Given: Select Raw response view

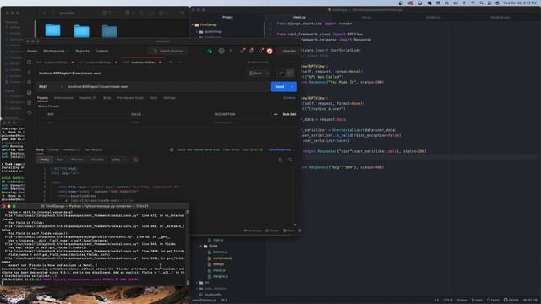Looking at the screenshot, I should (60, 160).
